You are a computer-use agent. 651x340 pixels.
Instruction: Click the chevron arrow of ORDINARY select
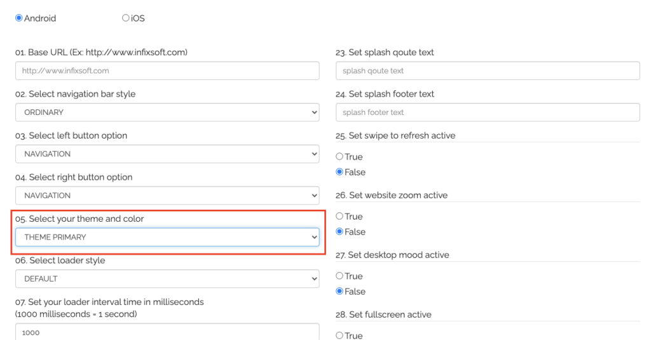pos(314,112)
